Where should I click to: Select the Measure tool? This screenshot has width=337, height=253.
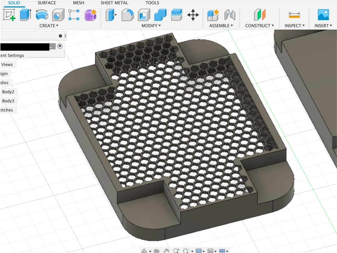(294, 15)
